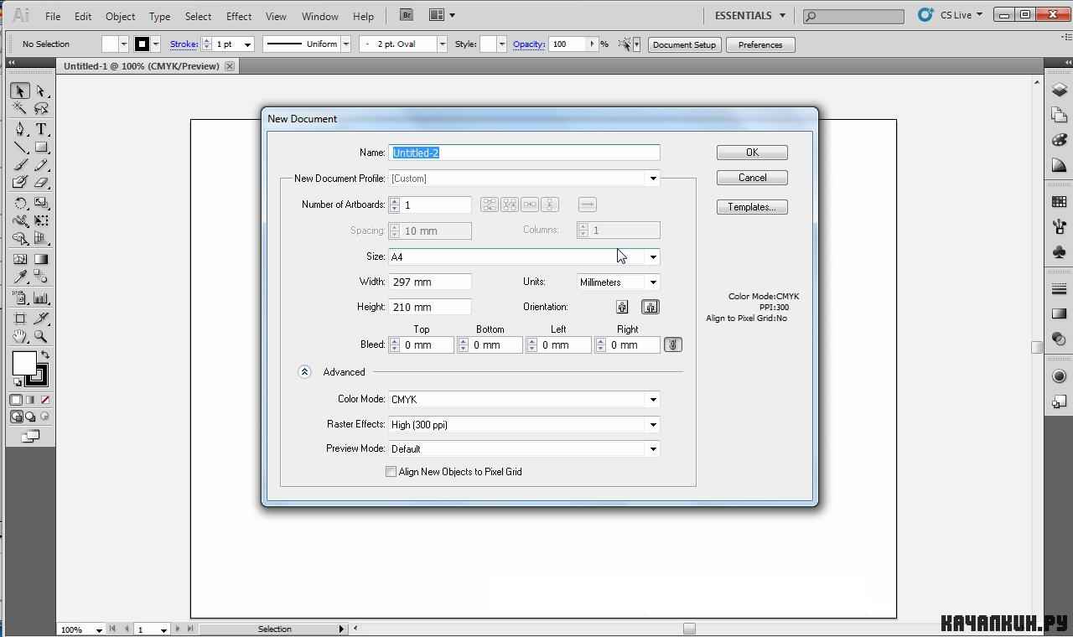Open the Edit menu

pyautogui.click(x=83, y=16)
